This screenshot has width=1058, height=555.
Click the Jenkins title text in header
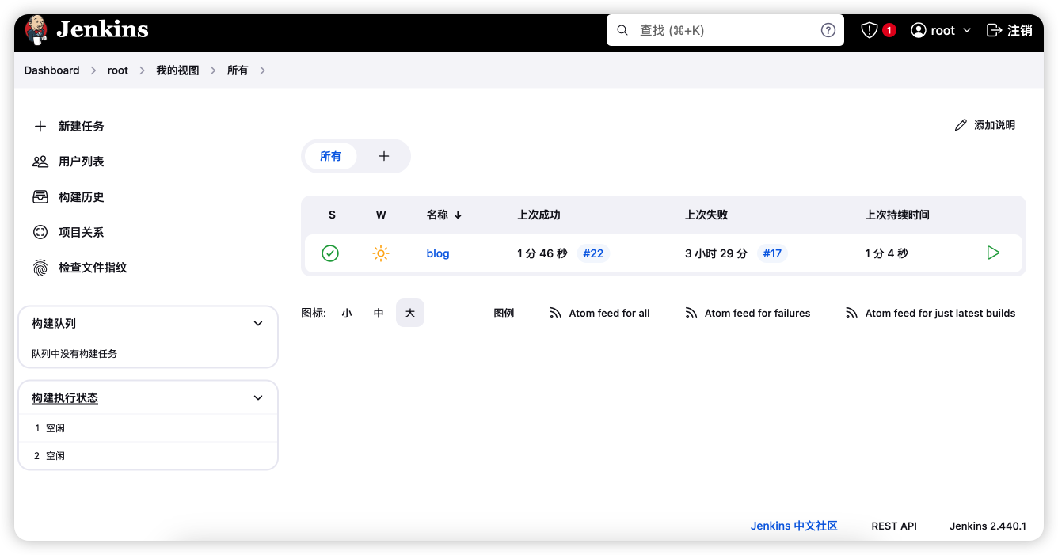(102, 29)
